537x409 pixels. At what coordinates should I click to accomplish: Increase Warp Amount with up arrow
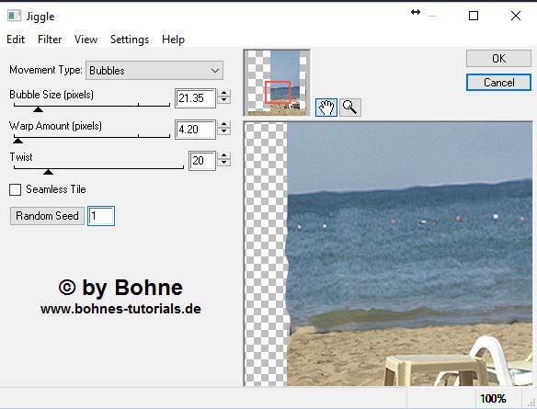pos(224,125)
